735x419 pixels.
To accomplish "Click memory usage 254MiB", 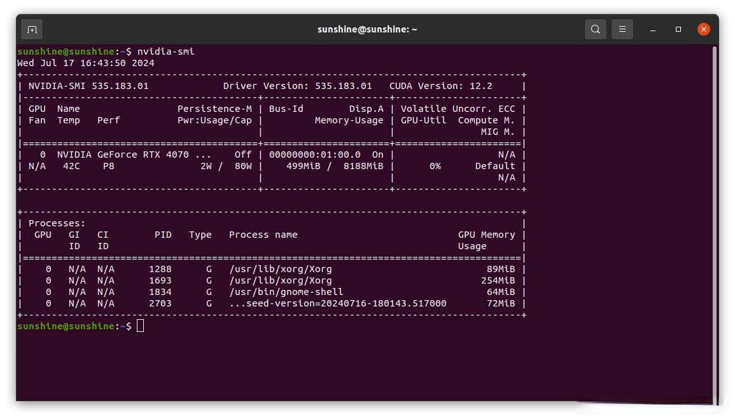I will click(x=498, y=280).
